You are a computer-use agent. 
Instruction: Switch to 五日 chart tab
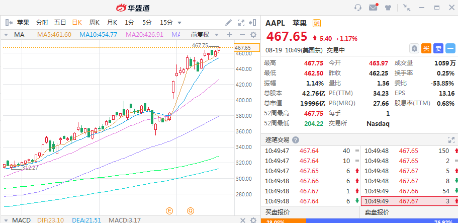(60, 23)
